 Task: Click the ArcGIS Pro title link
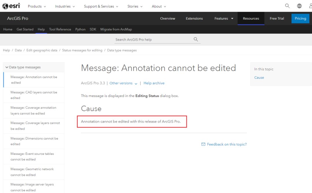(18, 18)
